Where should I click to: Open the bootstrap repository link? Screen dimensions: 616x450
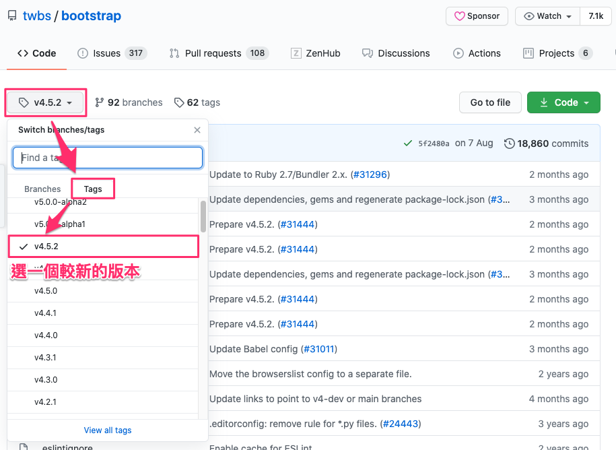[x=91, y=15]
